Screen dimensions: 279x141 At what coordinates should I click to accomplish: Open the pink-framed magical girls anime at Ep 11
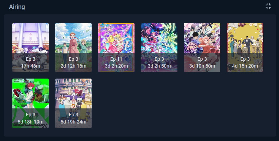pyautogui.click(x=116, y=47)
